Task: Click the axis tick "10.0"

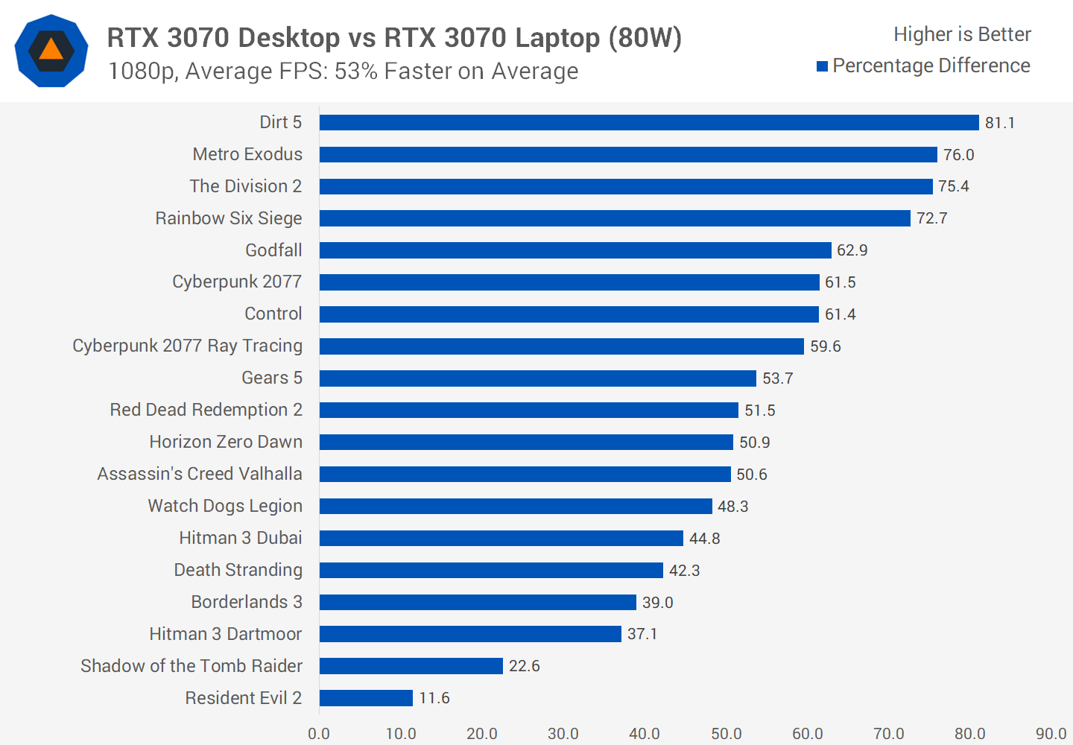Action: point(400,734)
